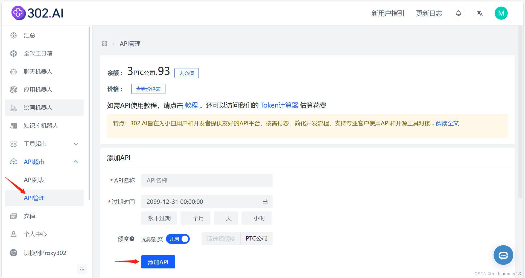525x278 pixels.
Task: Click the 添加API submit button
Action: pyautogui.click(x=158, y=262)
